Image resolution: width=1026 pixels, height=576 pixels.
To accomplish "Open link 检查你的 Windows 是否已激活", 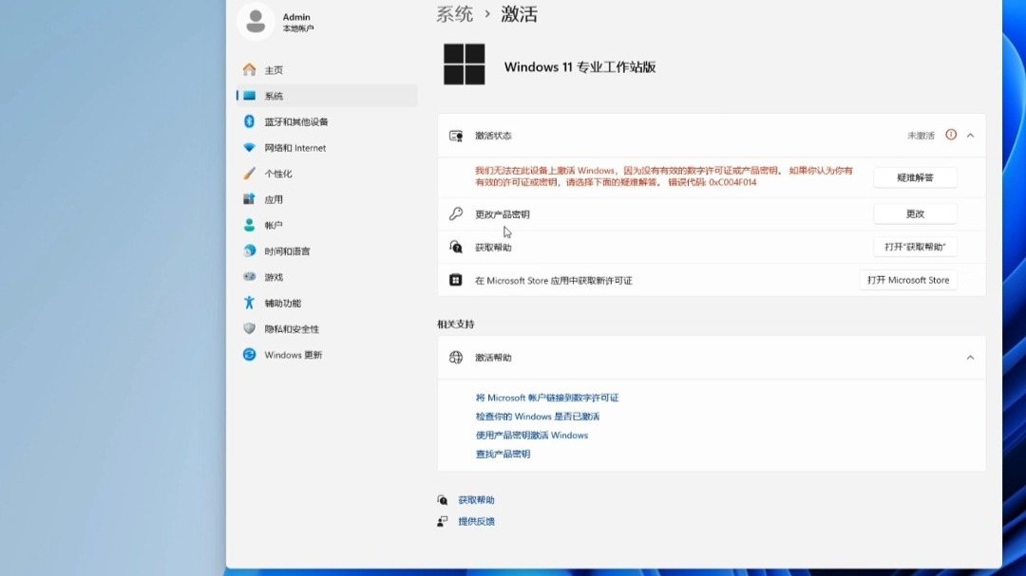I will coord(537,417).
